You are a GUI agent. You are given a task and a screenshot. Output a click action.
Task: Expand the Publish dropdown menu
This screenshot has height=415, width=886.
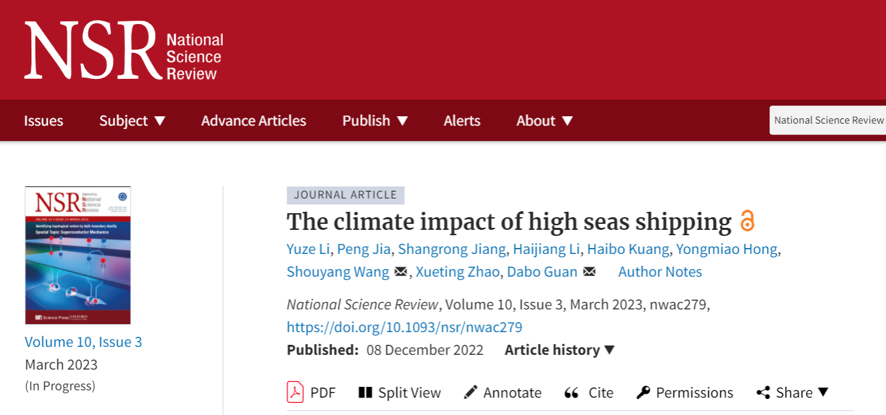click(375, 121)
